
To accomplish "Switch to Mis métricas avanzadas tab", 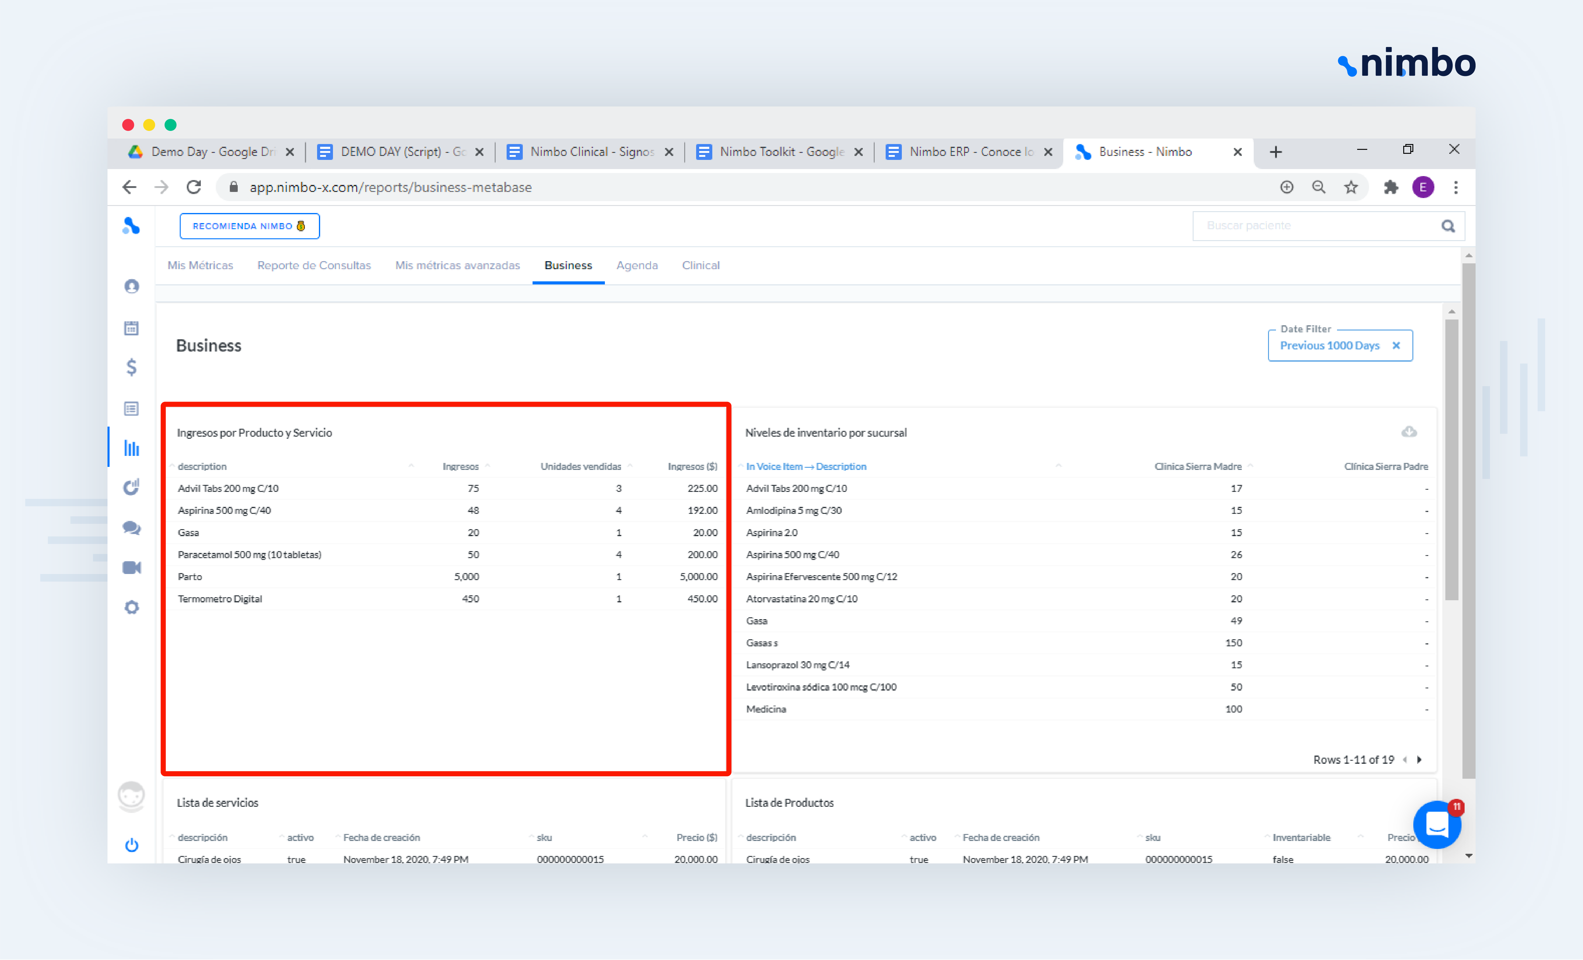I will (x=457, y=265).
